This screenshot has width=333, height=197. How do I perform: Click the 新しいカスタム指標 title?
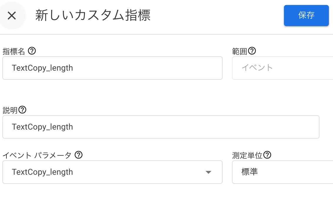(93, 15)
